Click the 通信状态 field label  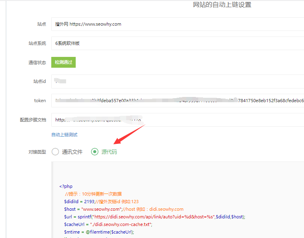click(x=37, y=63)
